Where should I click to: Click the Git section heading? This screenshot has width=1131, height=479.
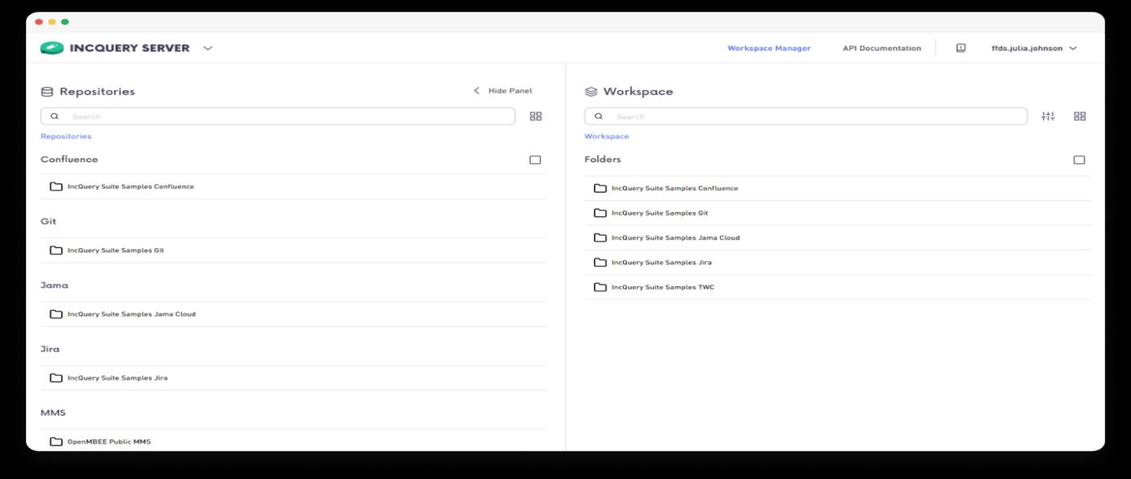pos(48,221)
